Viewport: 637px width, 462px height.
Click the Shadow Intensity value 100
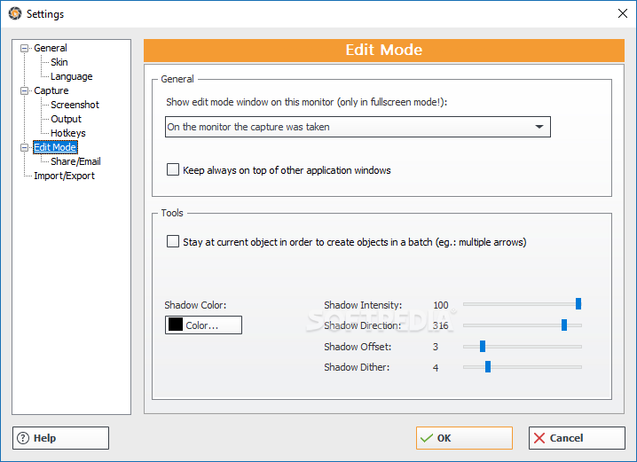pyautogui.click(x=441, y=305)
